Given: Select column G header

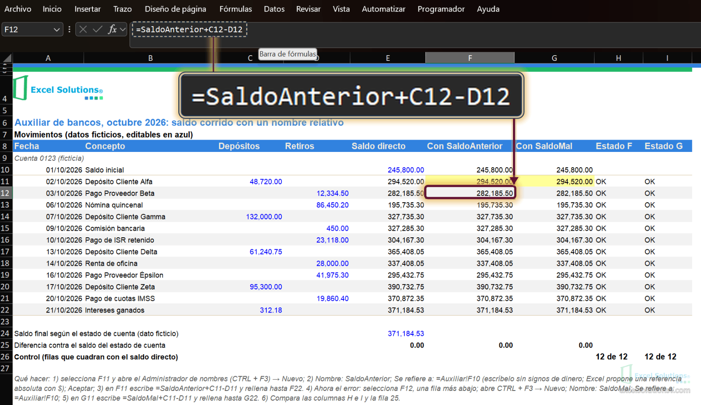Looking at the screenshot, I should click(554, 58).
